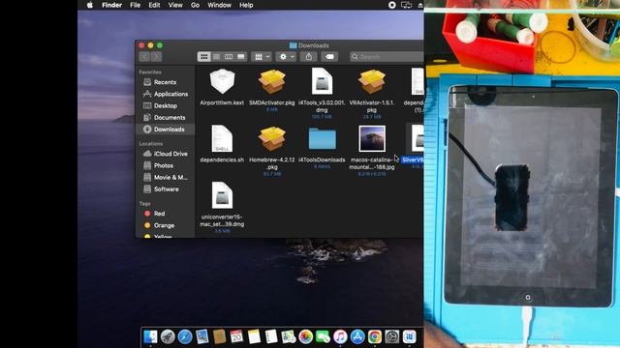Open the Edit menu

(154, 5)
